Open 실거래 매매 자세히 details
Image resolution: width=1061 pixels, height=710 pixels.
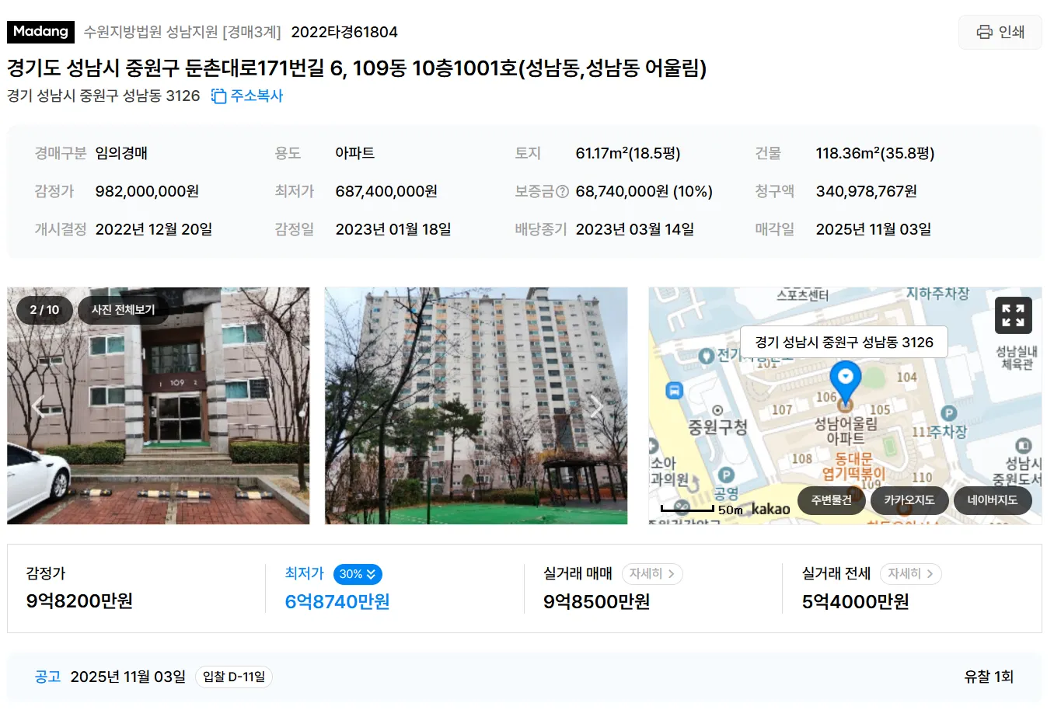[652, 574]
